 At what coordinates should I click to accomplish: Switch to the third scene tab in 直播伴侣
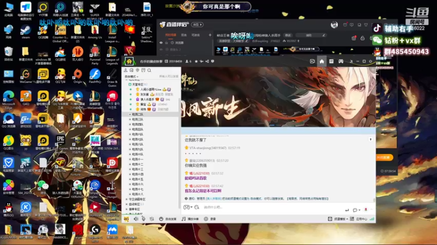(196, 35)
